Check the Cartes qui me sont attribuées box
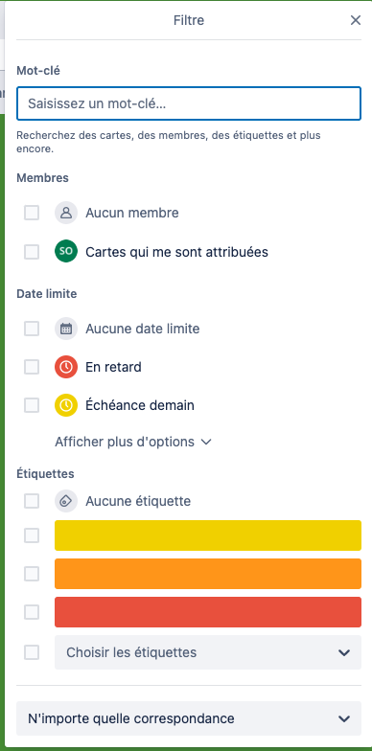 coord(32,251)
